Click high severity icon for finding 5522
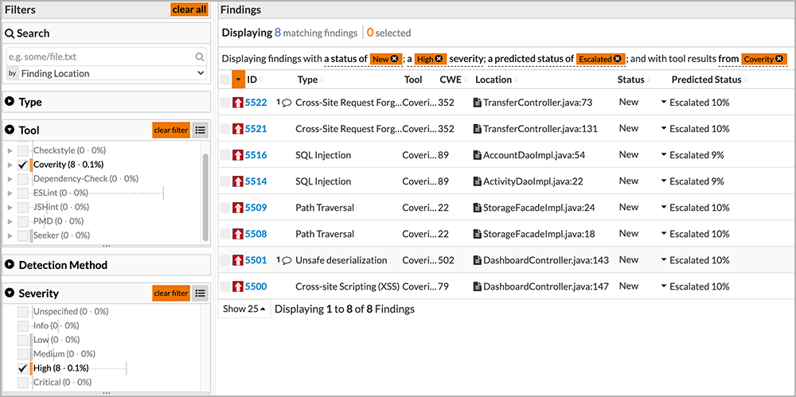 (x=238, y=103)
